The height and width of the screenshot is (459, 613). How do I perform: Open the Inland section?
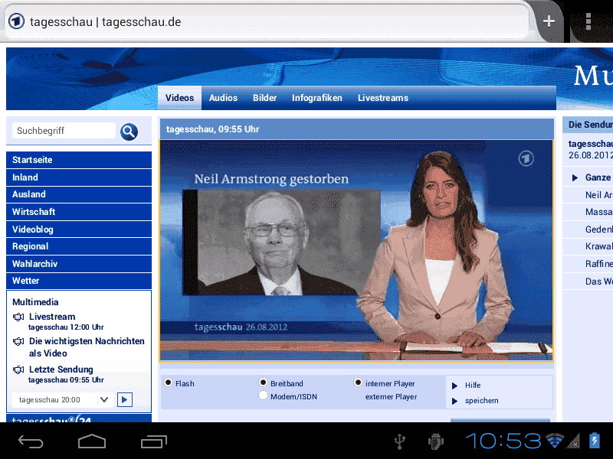79,177
